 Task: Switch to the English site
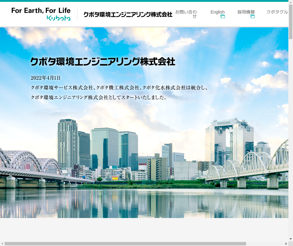point(217,12)
